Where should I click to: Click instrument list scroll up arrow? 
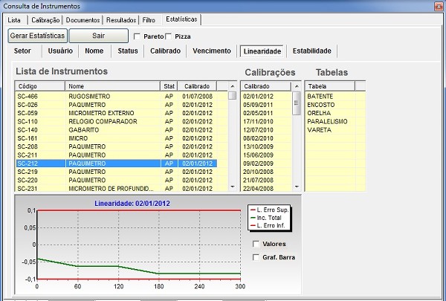coord(233,86)
